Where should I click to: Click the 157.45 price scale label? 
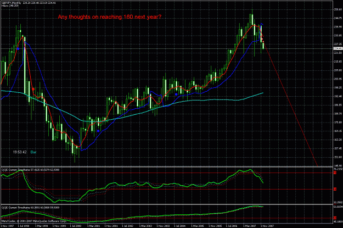point(338,148)
